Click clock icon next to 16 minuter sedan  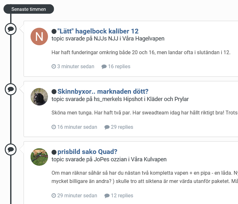coord(54,127)
